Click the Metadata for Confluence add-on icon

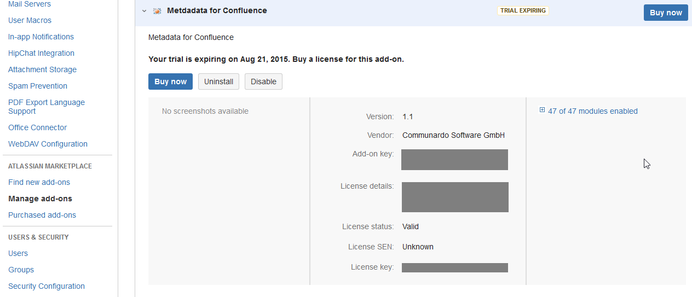click(x=157, y=11)
